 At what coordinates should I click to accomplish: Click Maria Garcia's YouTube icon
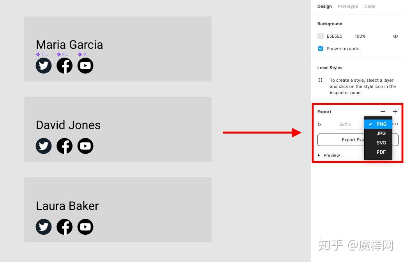[x=85, y=65]
